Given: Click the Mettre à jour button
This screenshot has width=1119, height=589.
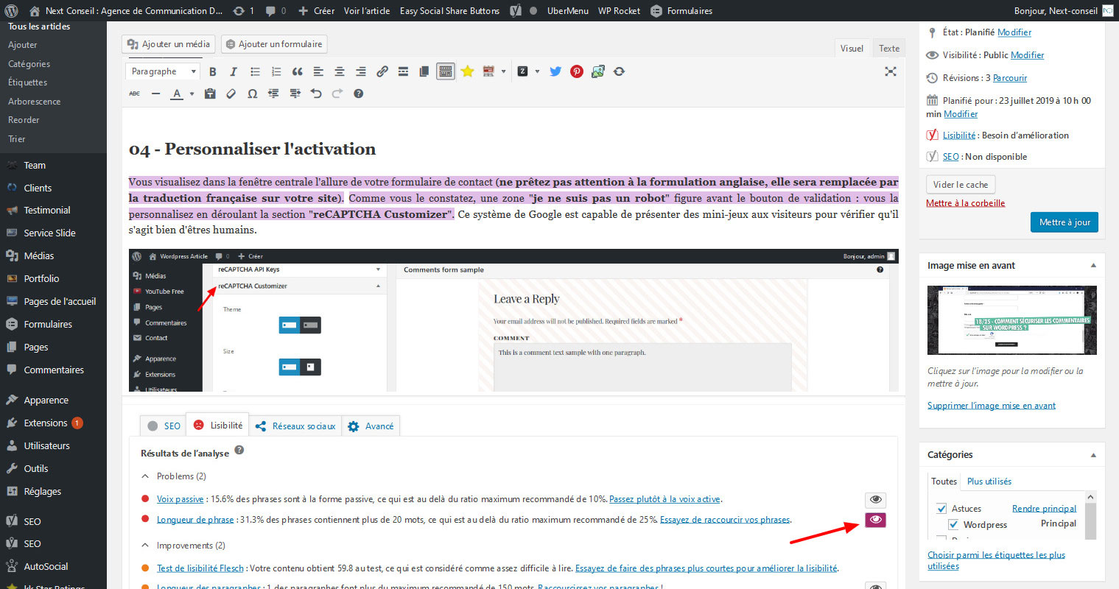Looking at the screenshot, I should [x=1064, y=222].
